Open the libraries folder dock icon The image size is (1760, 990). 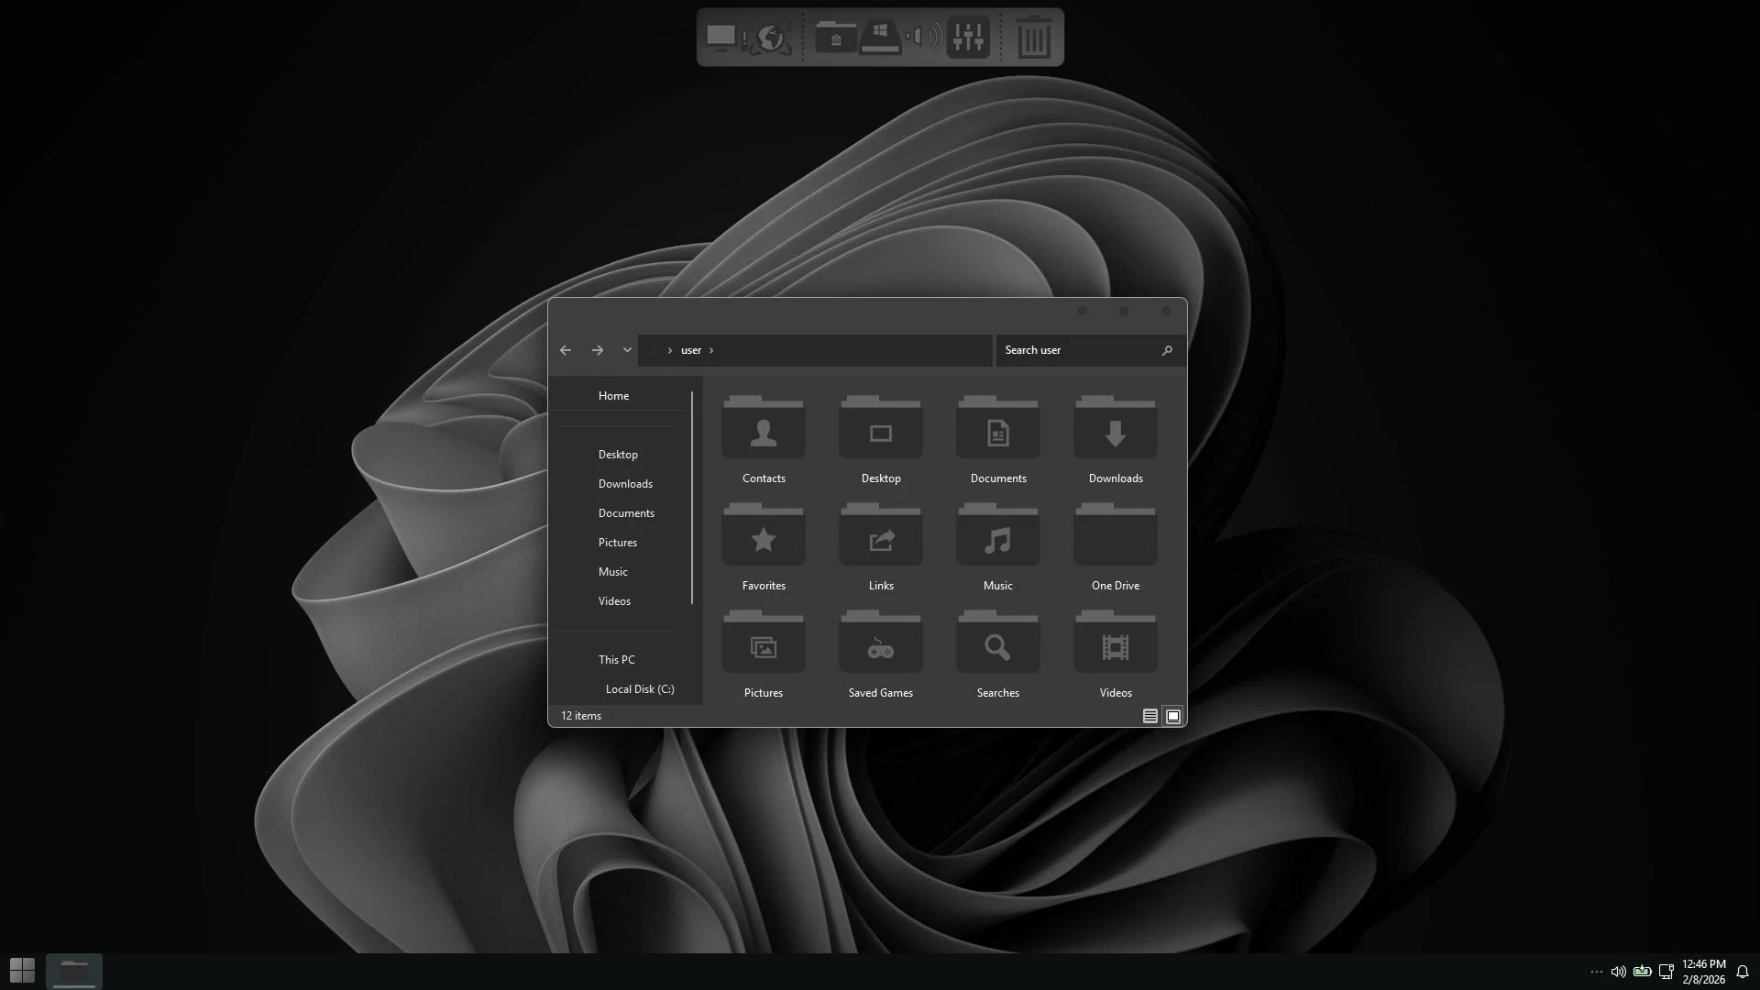click(835, 38)
